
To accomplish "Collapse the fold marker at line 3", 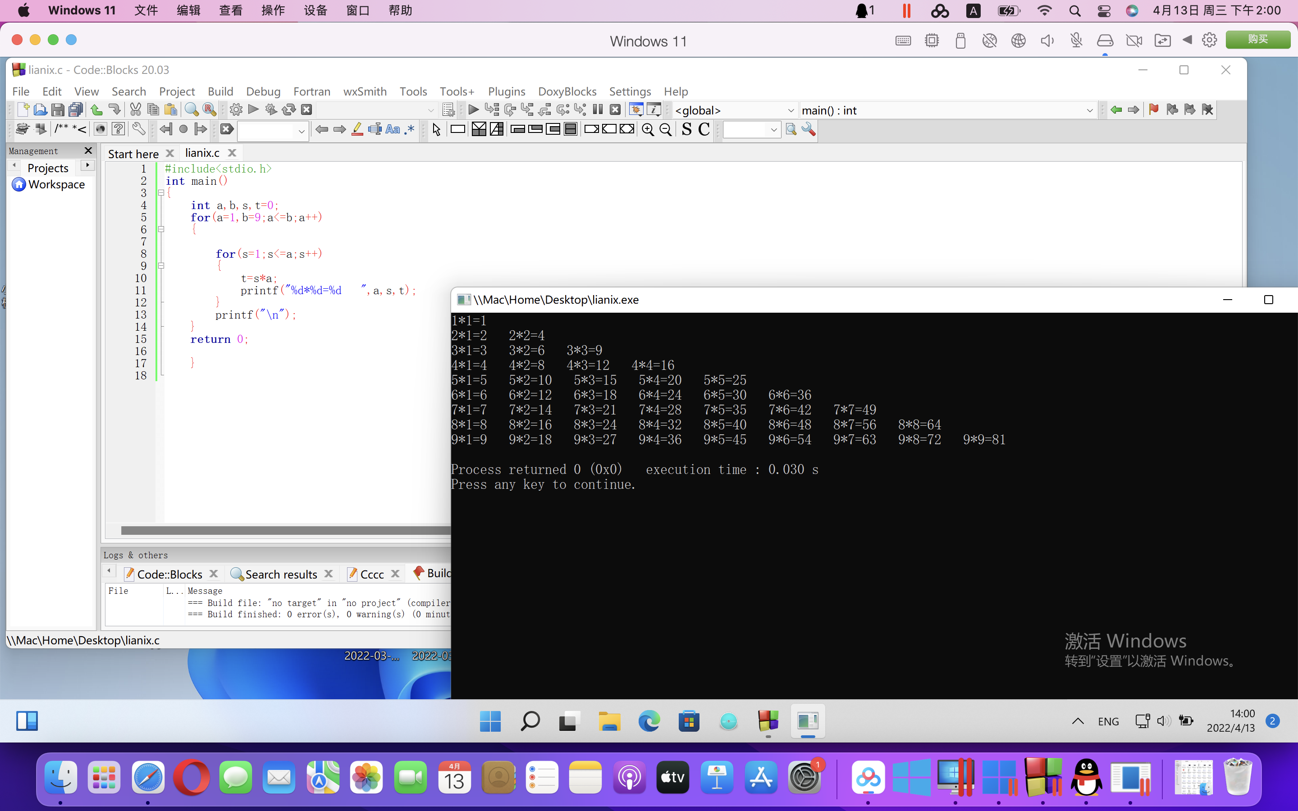I will point(161,193).
